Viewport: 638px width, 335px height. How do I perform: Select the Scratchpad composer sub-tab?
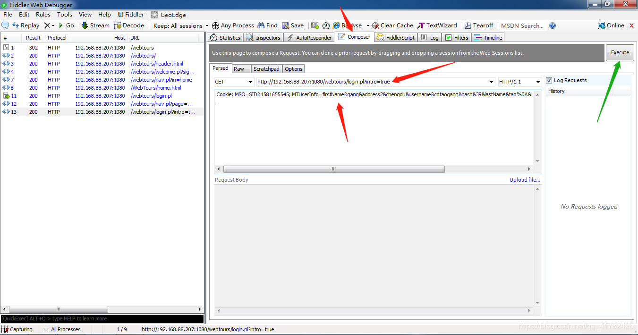(x=266, y=69)
